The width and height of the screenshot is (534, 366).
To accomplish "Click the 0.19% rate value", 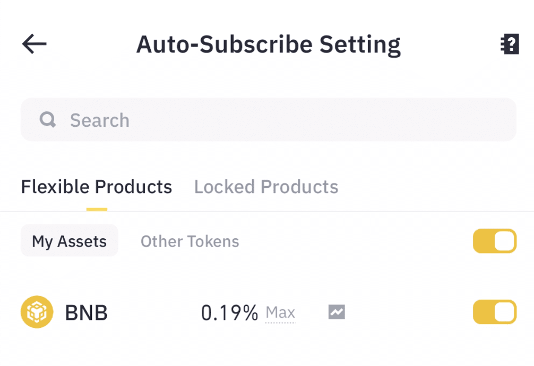I will (229, 312).
